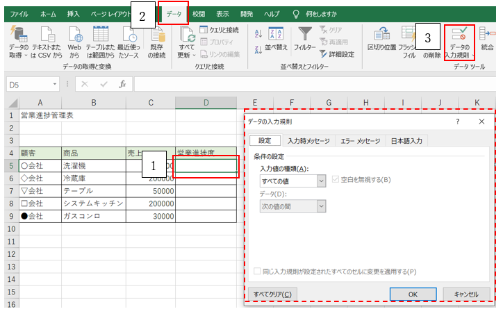Click the すべてクリア button
Screen dimensions: 503x325
[x=272, y=294]
